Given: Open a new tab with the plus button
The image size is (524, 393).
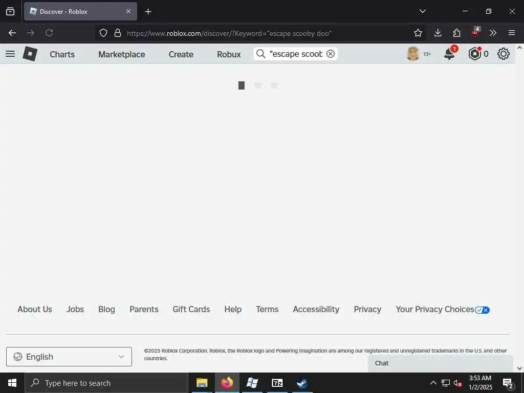Looking at the screenshot, I should click(148, 12).
